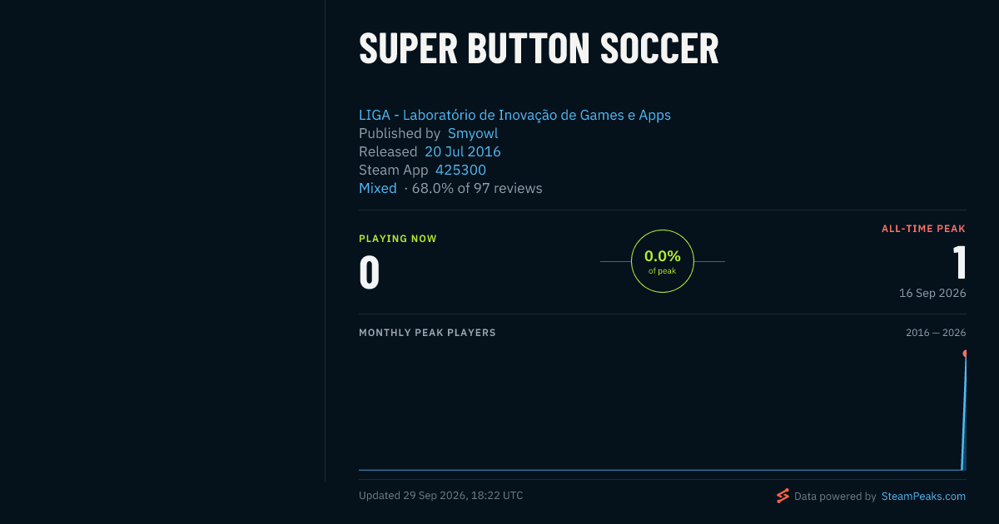
Task: Open the Smyowl publisher link
Action: (x=473, y=133)
